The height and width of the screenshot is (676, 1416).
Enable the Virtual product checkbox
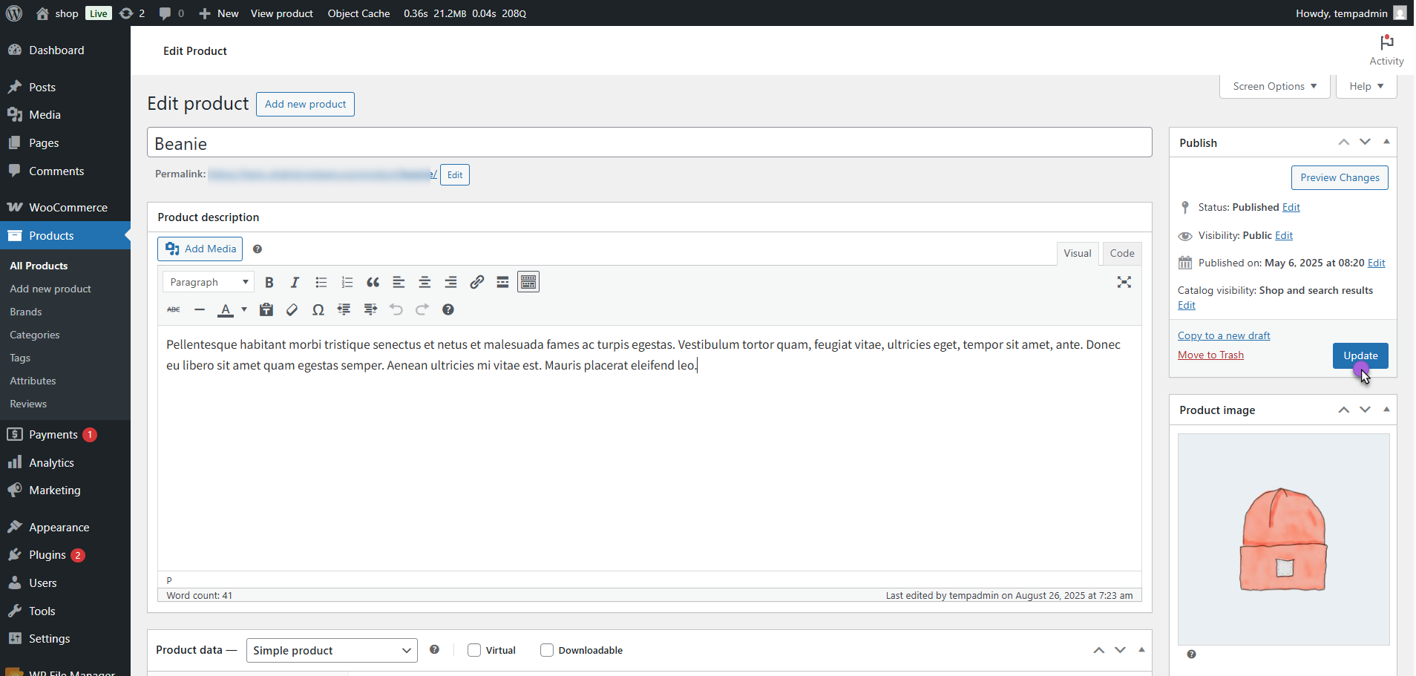tap(474, 651)
